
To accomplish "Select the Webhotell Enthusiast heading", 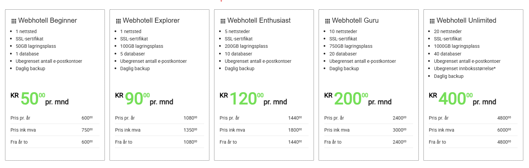I will (259, 20).
